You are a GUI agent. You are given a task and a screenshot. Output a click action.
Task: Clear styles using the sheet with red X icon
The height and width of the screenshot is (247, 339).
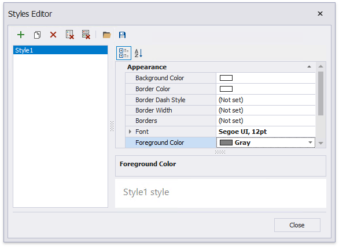coord(70,35)
